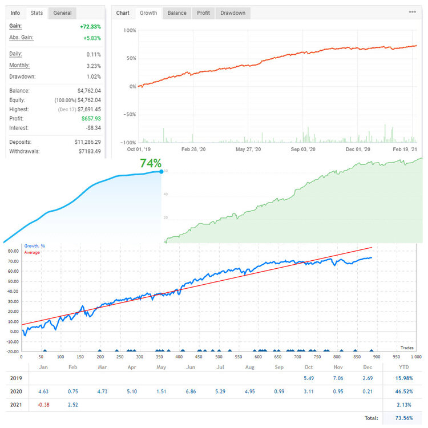The height and width of the screenshot is (428, 428).
Task: Click the blue endpoint dot at 74%
Action: pyautogui.click(x=161, y=172)
